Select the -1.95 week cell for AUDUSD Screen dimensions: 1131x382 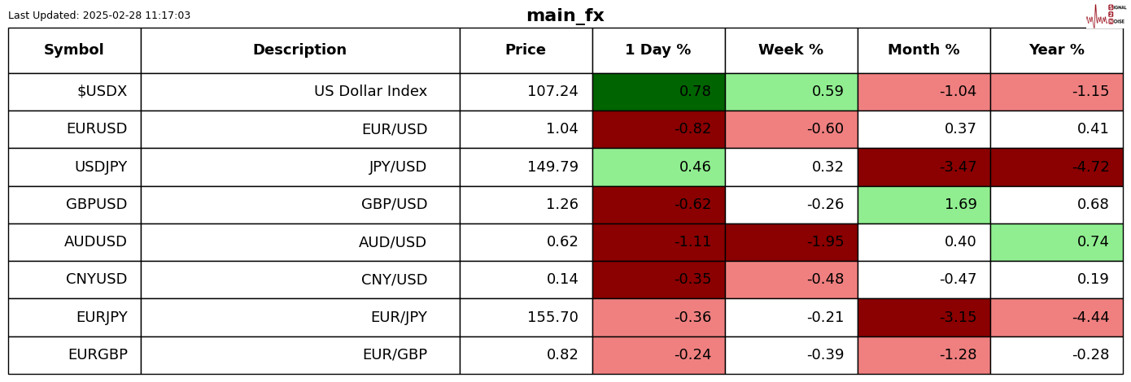[791, 242]
